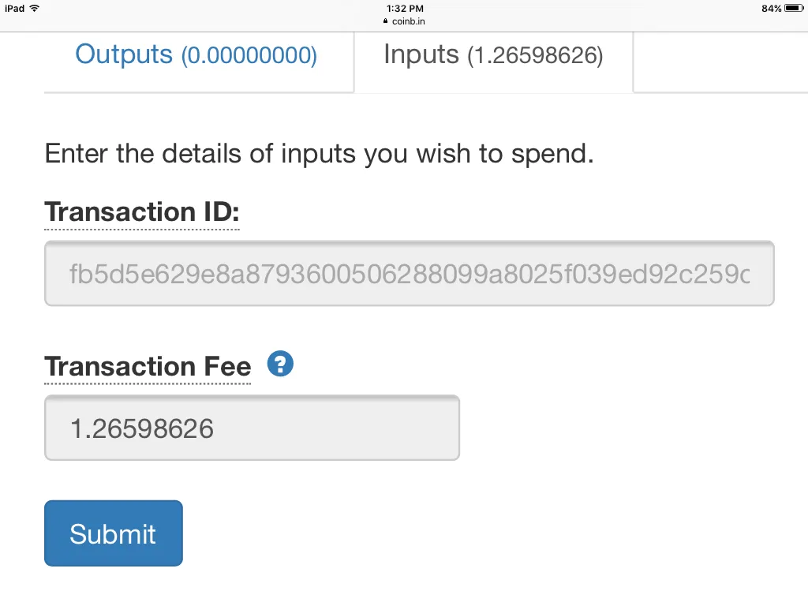808x606 pixels.
Task: Click the Submit button
Action: click(x=114, y=533)
